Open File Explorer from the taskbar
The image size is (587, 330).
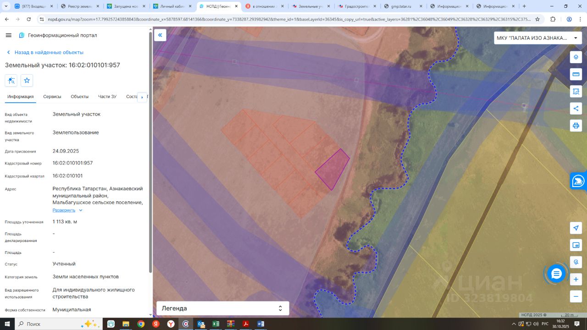pyautogui.click(x=126, y=324)
